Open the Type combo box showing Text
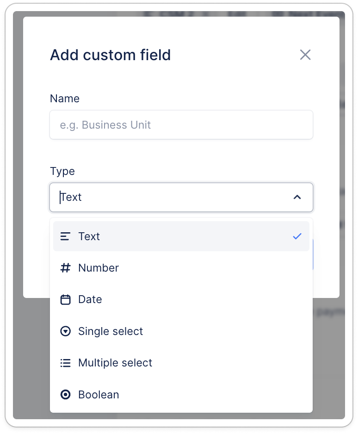 [x=171, y=198]
